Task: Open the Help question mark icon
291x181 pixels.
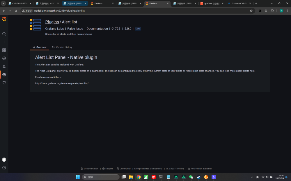Action: pyautogui.click(x=4, y=167)
